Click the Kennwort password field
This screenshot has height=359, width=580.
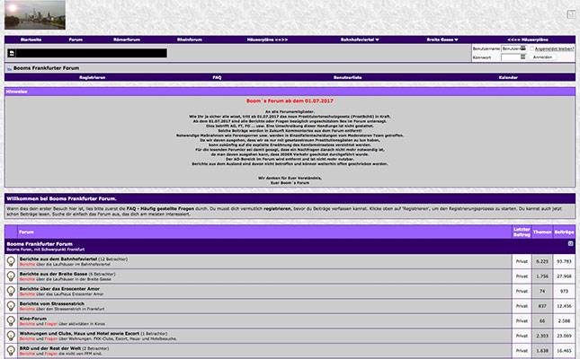[513, 57]
